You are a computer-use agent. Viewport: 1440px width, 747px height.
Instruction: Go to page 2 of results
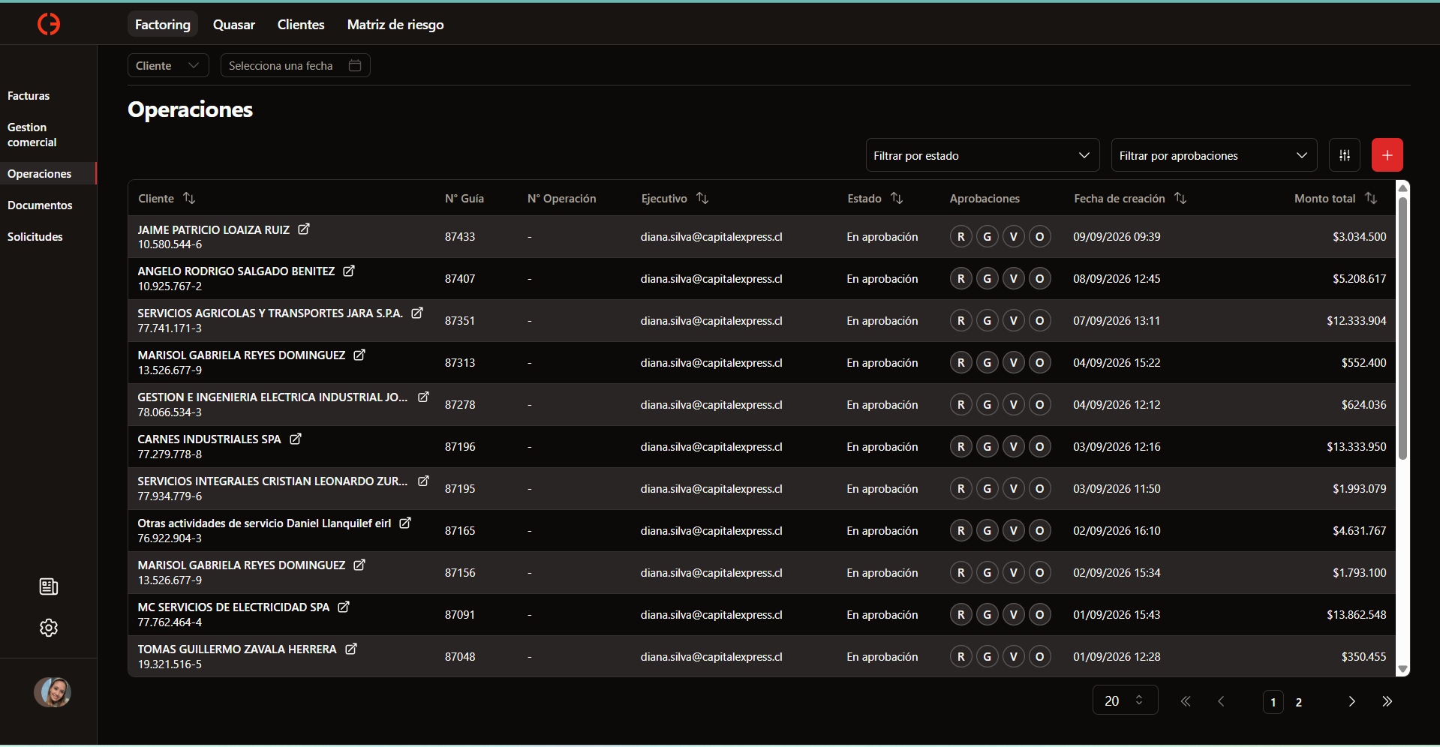point(1299,702)
